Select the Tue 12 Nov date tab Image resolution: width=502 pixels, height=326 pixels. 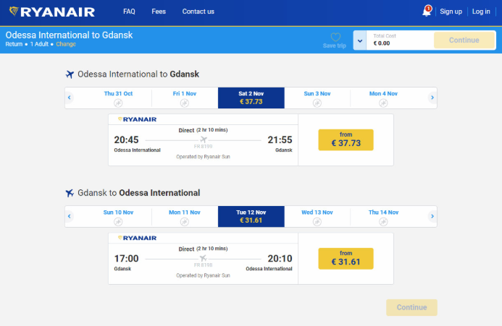[251, 216]
